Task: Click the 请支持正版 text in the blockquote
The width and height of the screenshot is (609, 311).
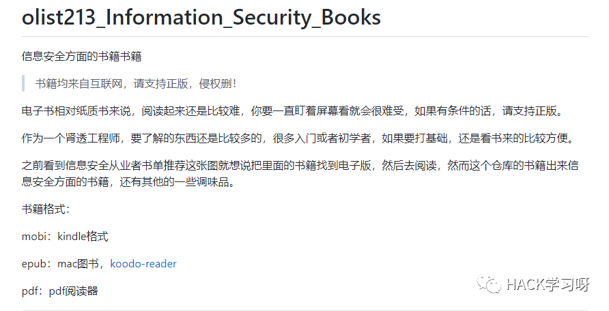Action: point(161,83)
